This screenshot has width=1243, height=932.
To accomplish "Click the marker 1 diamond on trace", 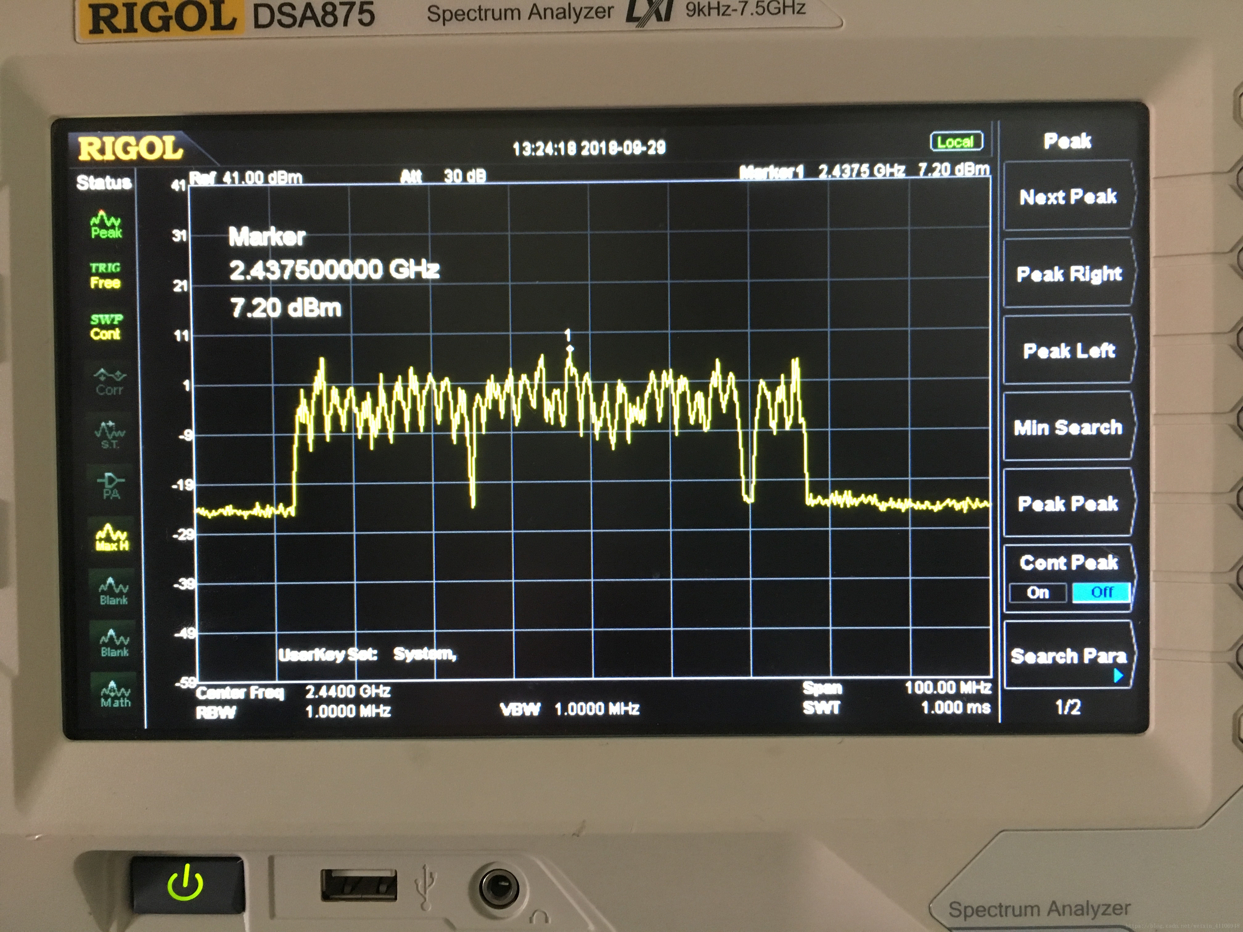I will [x=570, y=349].
